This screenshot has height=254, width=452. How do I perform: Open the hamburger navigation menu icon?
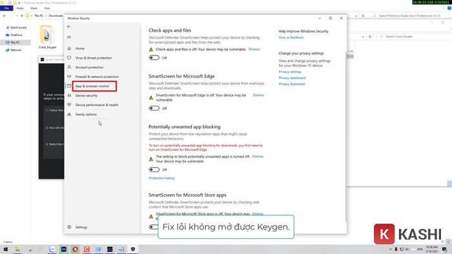pyautogui.click(x=69, y=37)
